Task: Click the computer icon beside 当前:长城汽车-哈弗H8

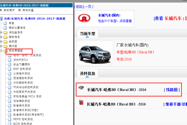Action: coord(1,19)
